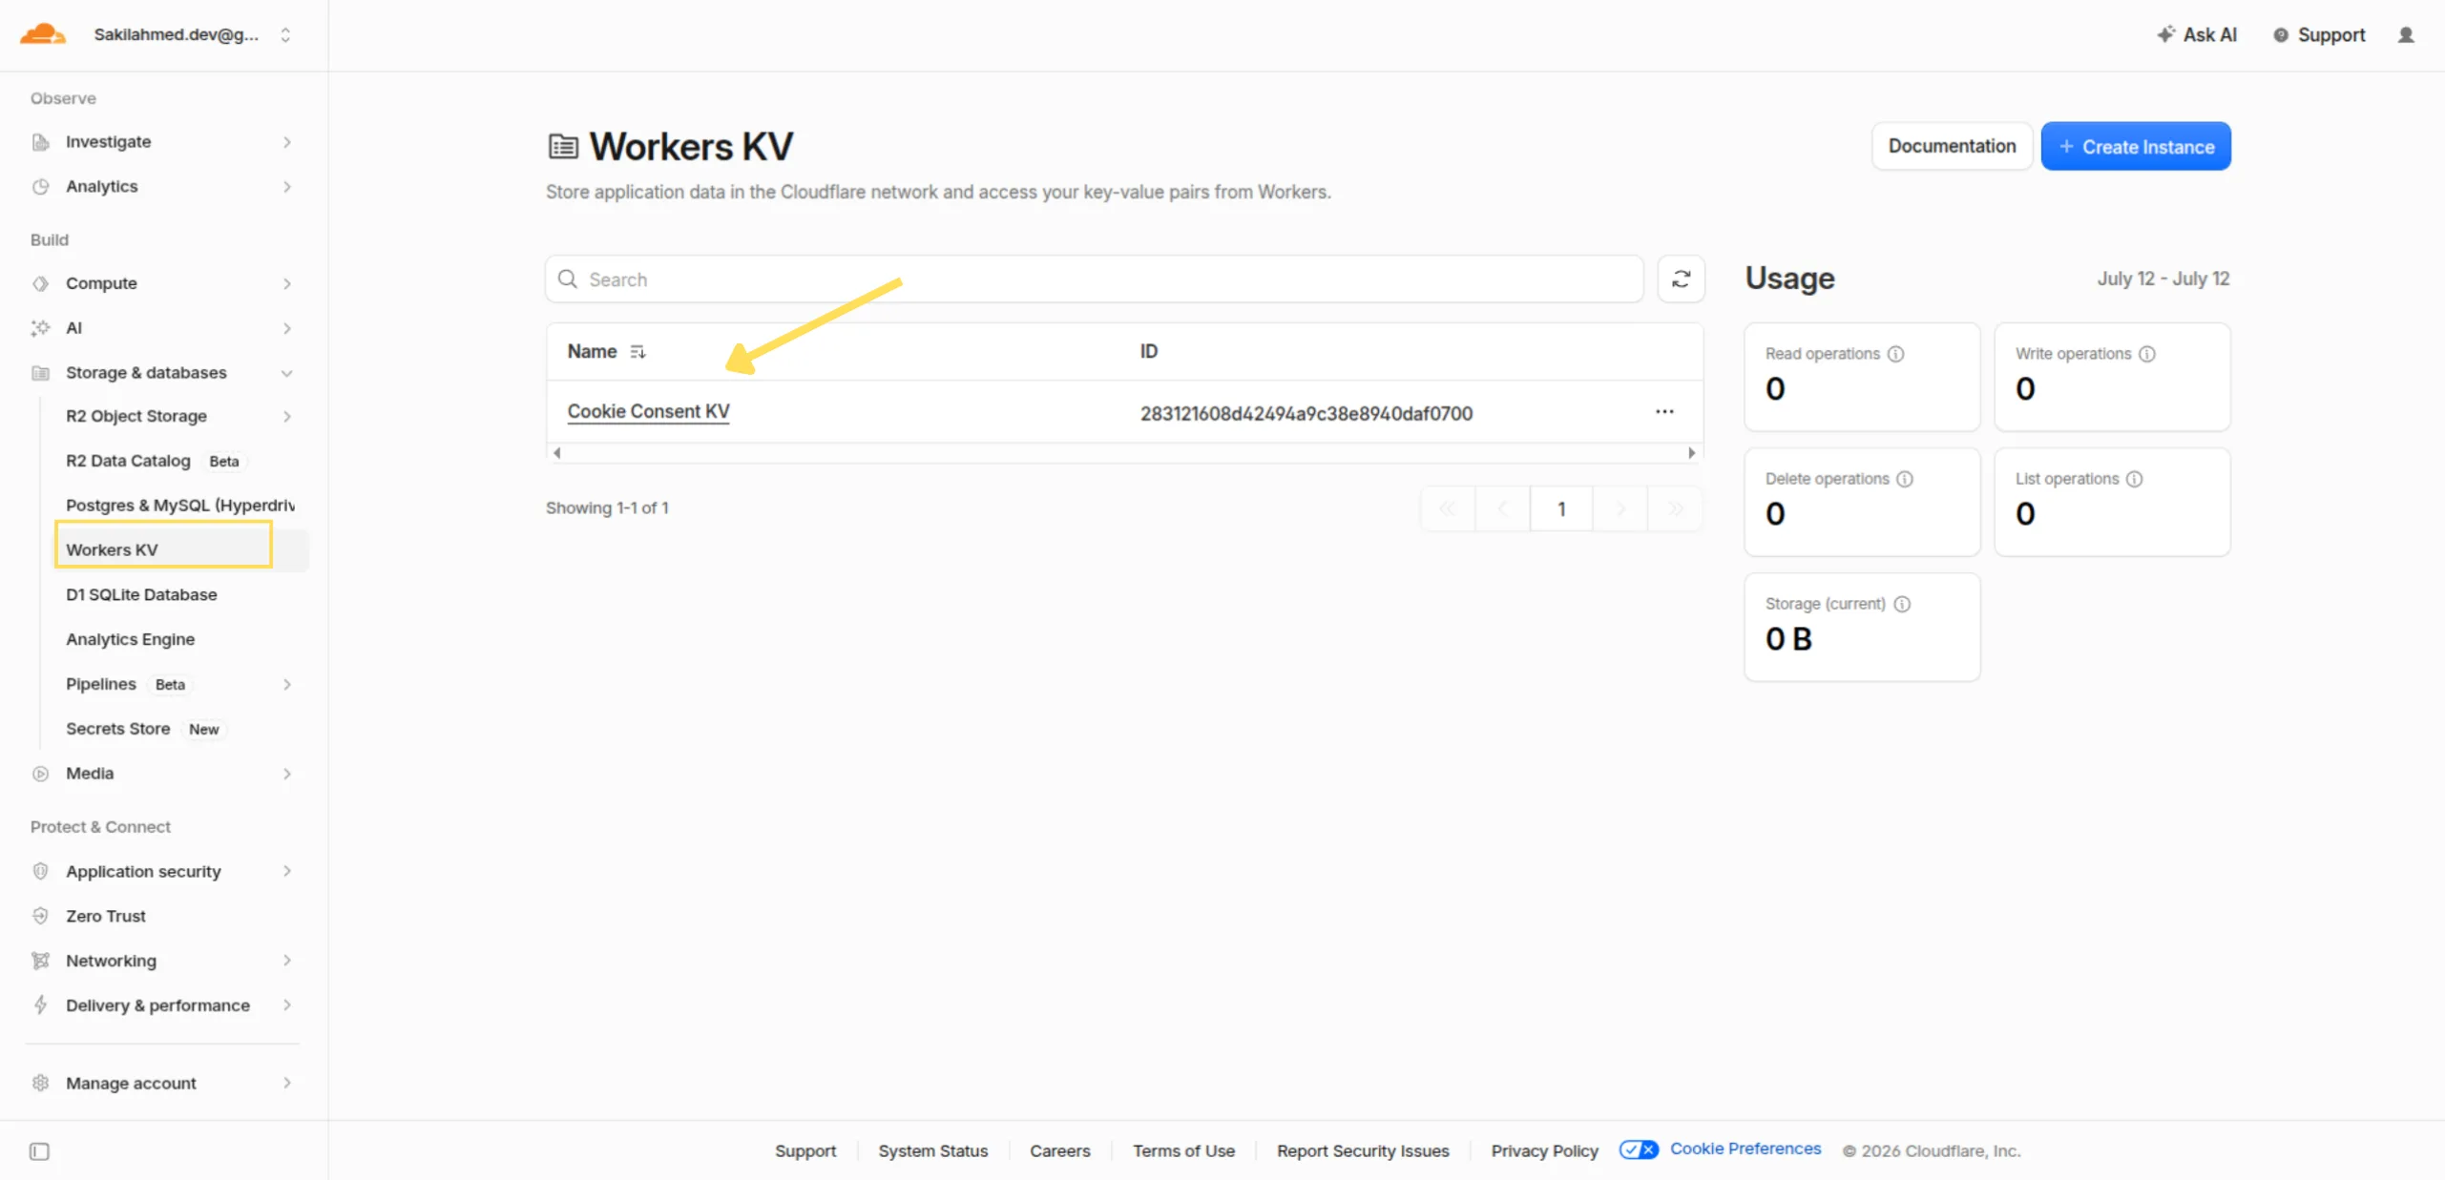The height and width of the screenshot is (1180, 2445).
Task: Expand the AI section chevron
Action: [x=287, y=328]
